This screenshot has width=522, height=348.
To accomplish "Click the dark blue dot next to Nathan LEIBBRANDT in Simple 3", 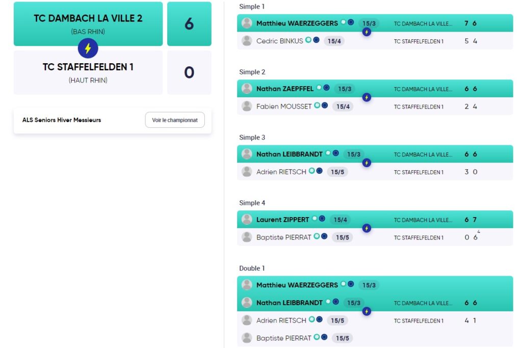I will (335, 153).
